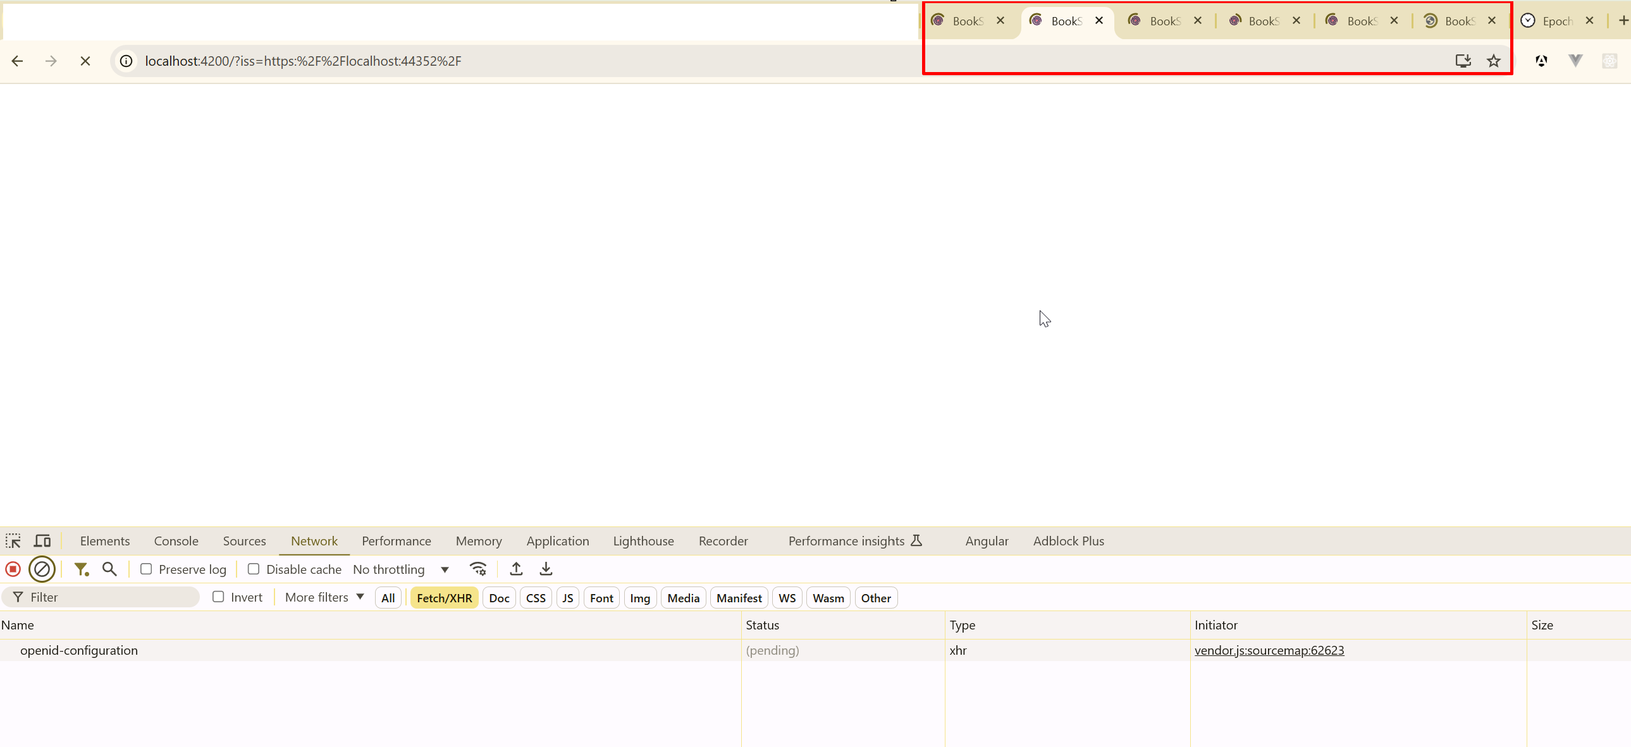Open No throttling dropdown
The image size is (1631, 747).
point(401,569)
